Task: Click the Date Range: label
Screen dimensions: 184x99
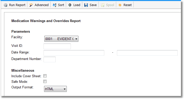Action: (21, 52)
